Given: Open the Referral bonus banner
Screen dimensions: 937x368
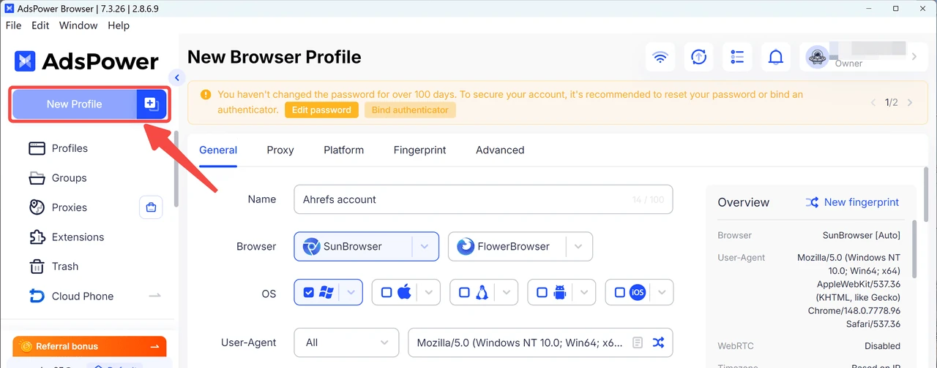Looking at the screenshot, I should (89, 347).
